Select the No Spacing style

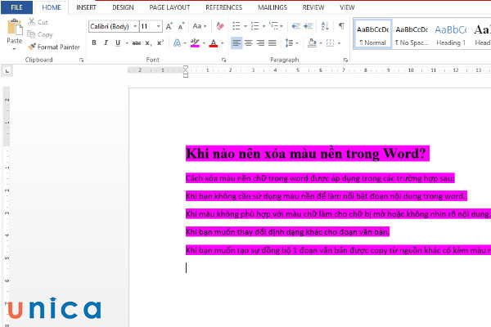(411, 33)
